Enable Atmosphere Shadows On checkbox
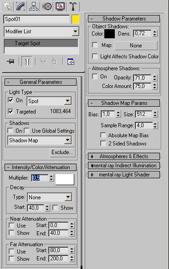This screenshot has width=169, height=269. point(95,76)
